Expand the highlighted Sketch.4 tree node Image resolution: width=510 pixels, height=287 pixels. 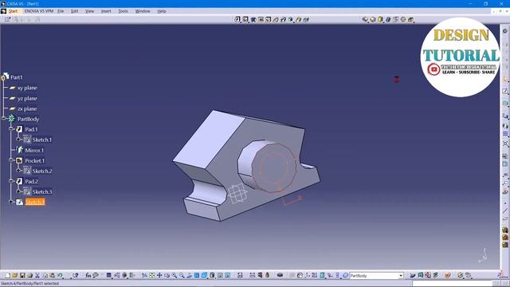(x=11, y=202)
